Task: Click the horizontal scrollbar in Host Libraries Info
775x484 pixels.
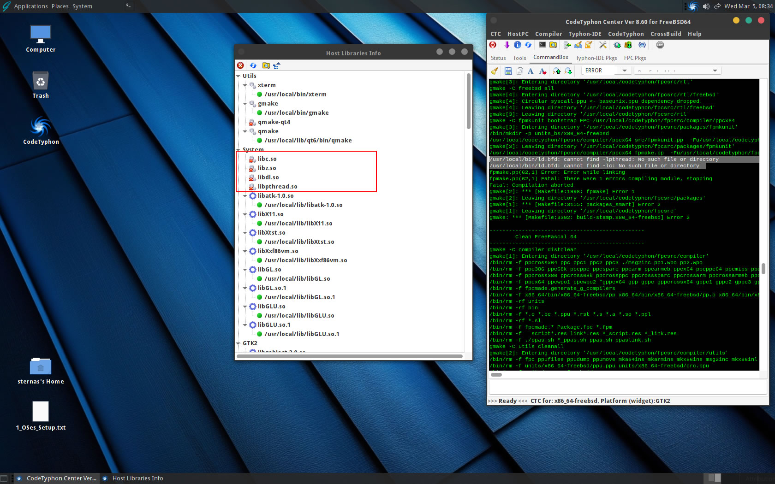Action: click(349, 356)
